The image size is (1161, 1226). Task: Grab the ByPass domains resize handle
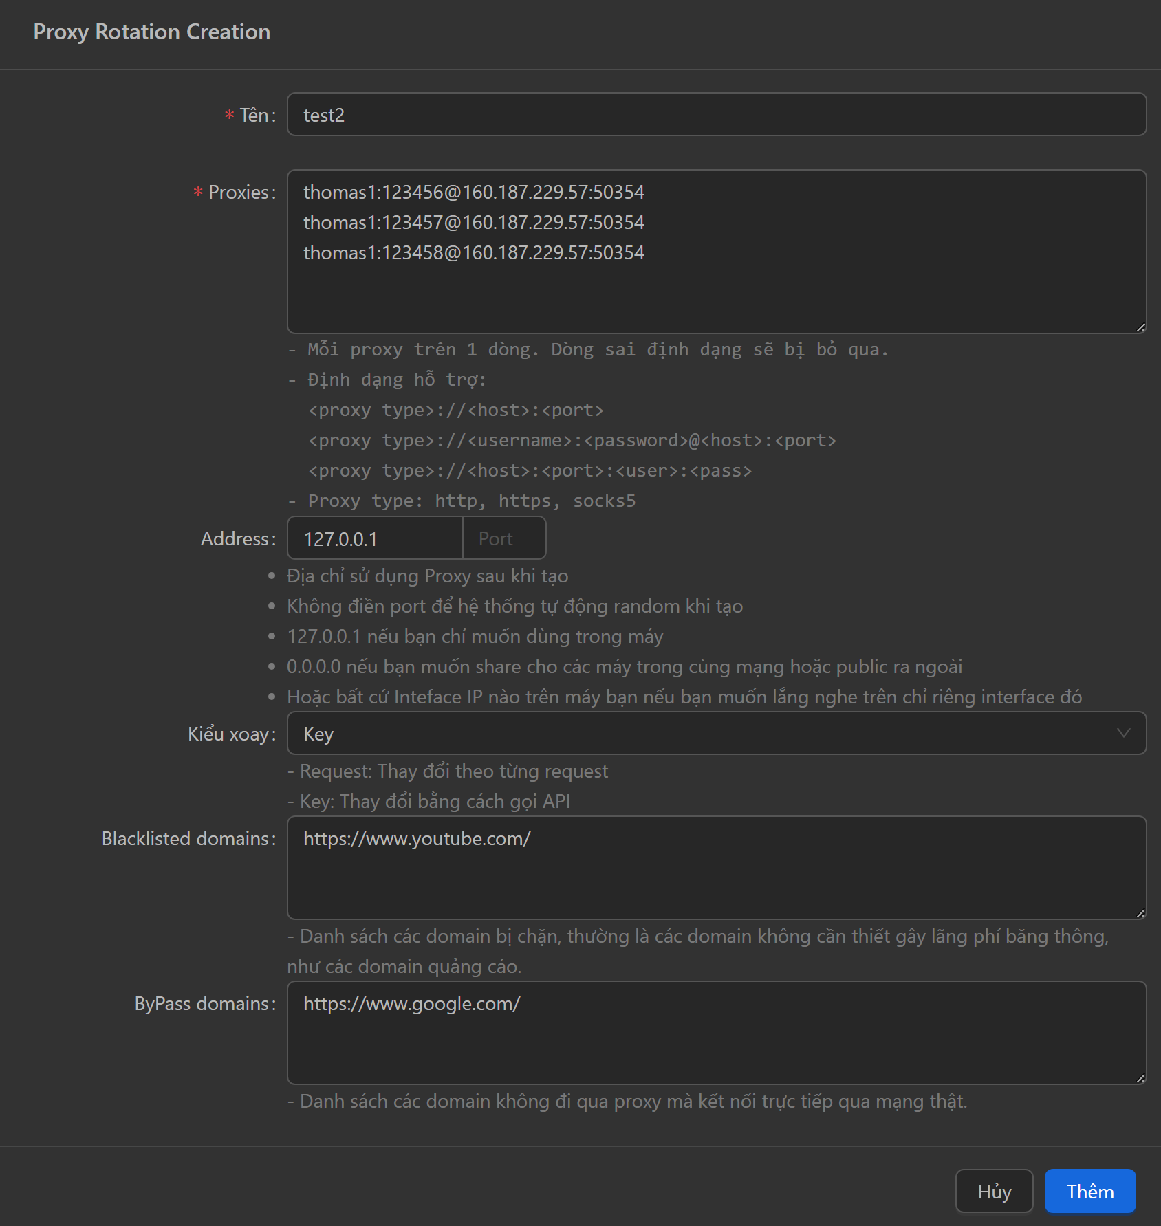pyautogui.click(x=1140, y=1078)
